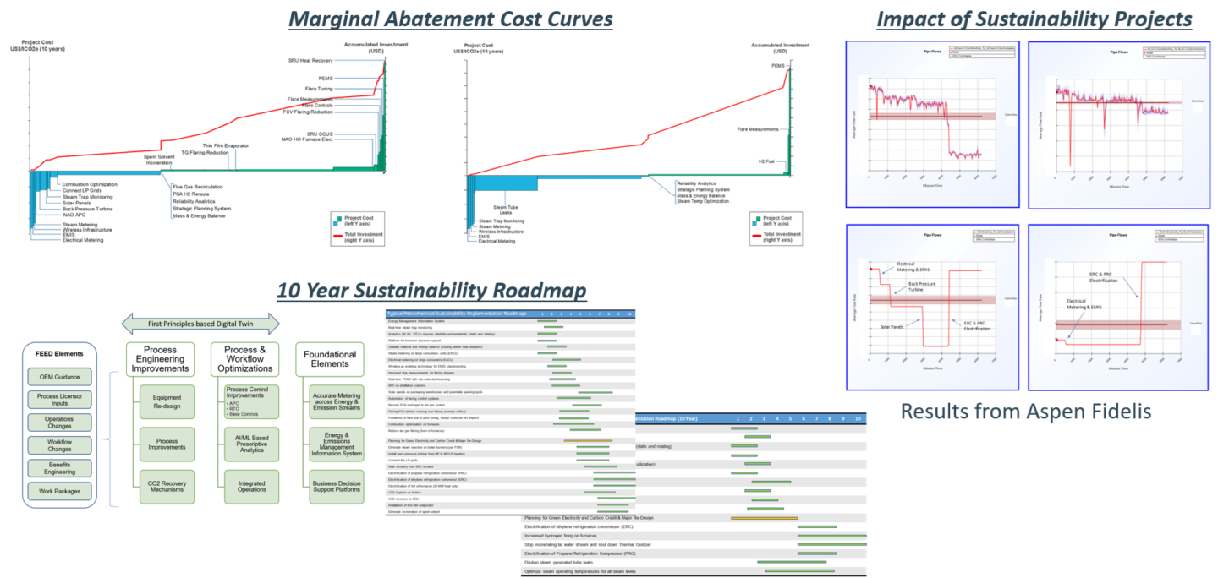Click the Increased hydrogen firing on furnaces row
Image resolution: width=1218 pixels, height=578 pixels.
tap(695, 535)
